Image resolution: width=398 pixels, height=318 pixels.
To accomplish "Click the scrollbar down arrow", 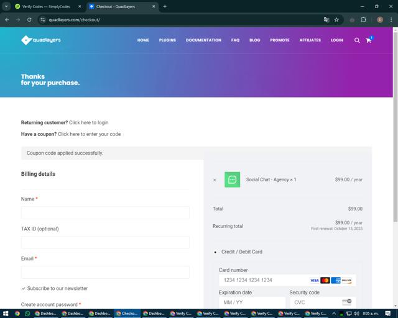I will [396, 306].
